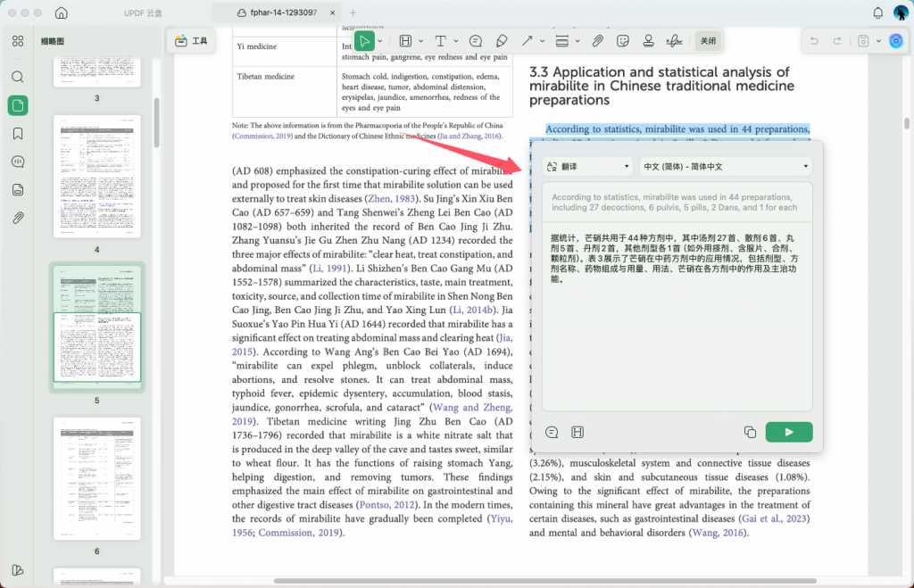Open the comments list panel
The image size is (914, 588).
pos(18,161)
